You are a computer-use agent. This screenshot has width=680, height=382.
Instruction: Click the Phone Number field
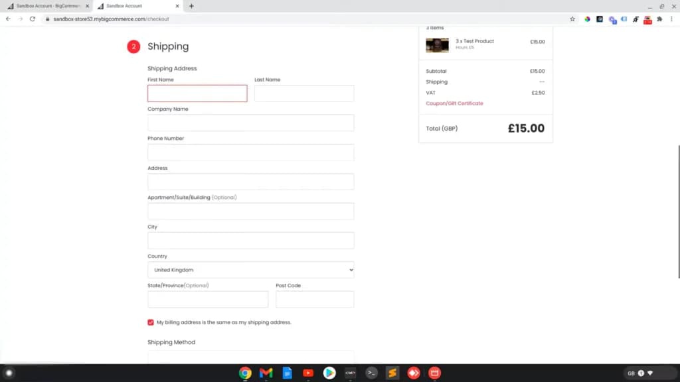click(x=250, y=153)
